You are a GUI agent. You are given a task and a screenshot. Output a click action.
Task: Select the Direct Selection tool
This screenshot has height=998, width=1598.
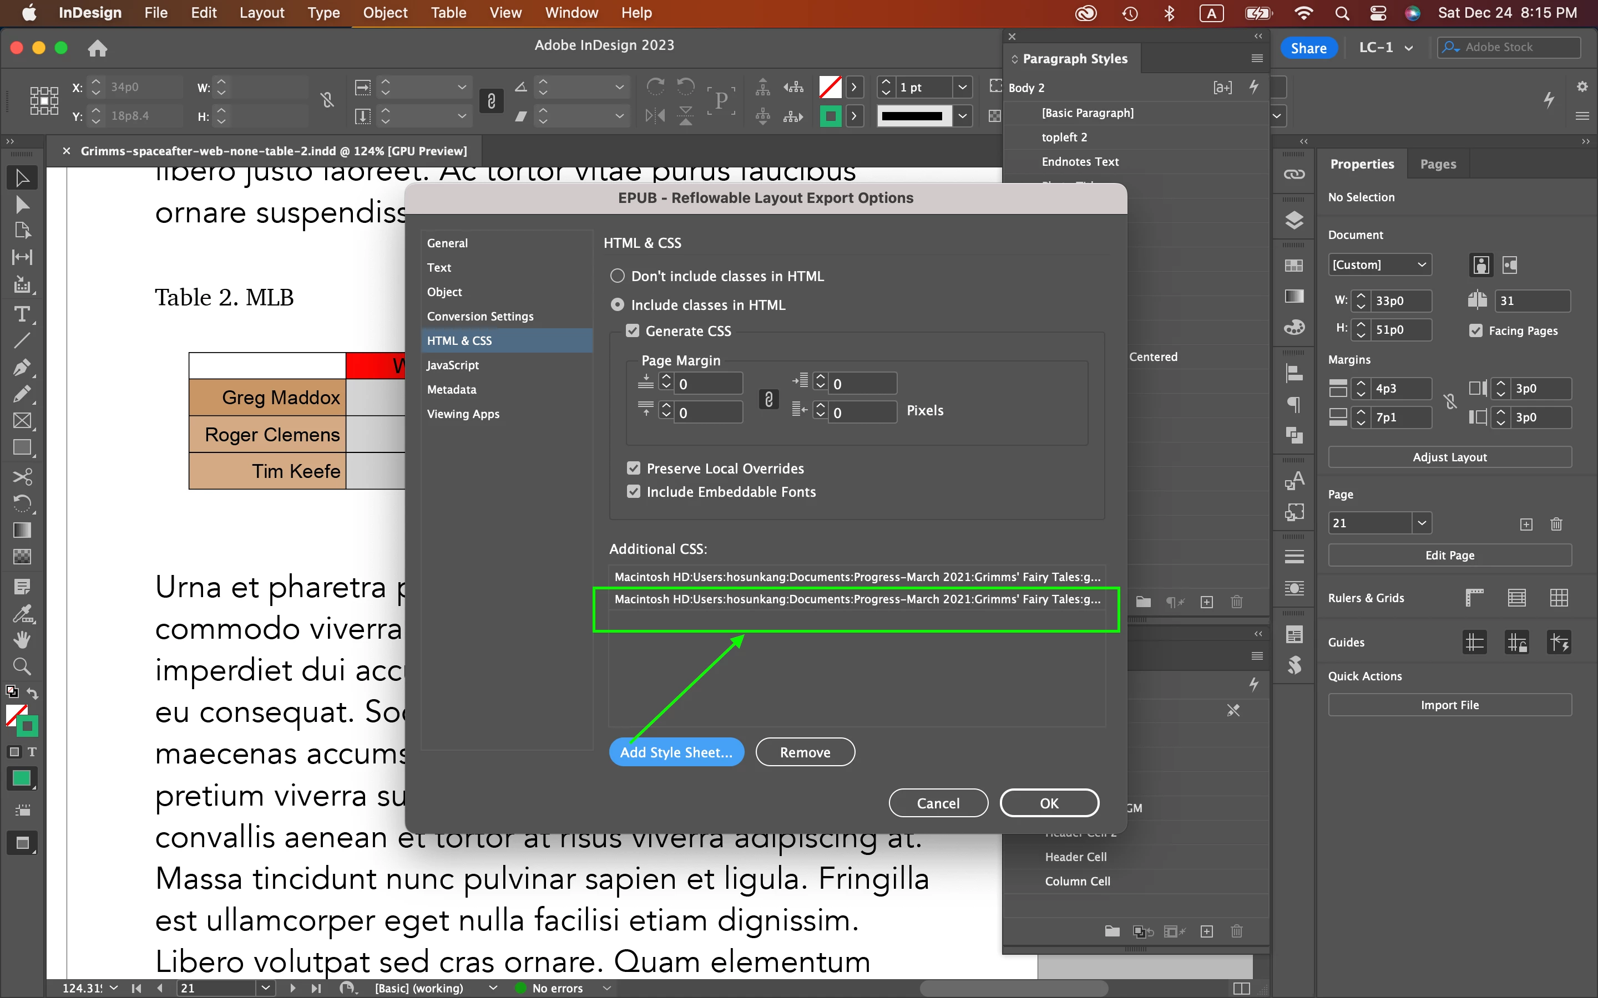point(21,205)
